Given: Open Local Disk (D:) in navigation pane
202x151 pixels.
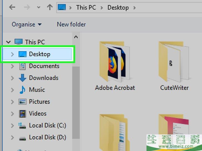Looking at the screenshot, I should (x=47, y=137).
